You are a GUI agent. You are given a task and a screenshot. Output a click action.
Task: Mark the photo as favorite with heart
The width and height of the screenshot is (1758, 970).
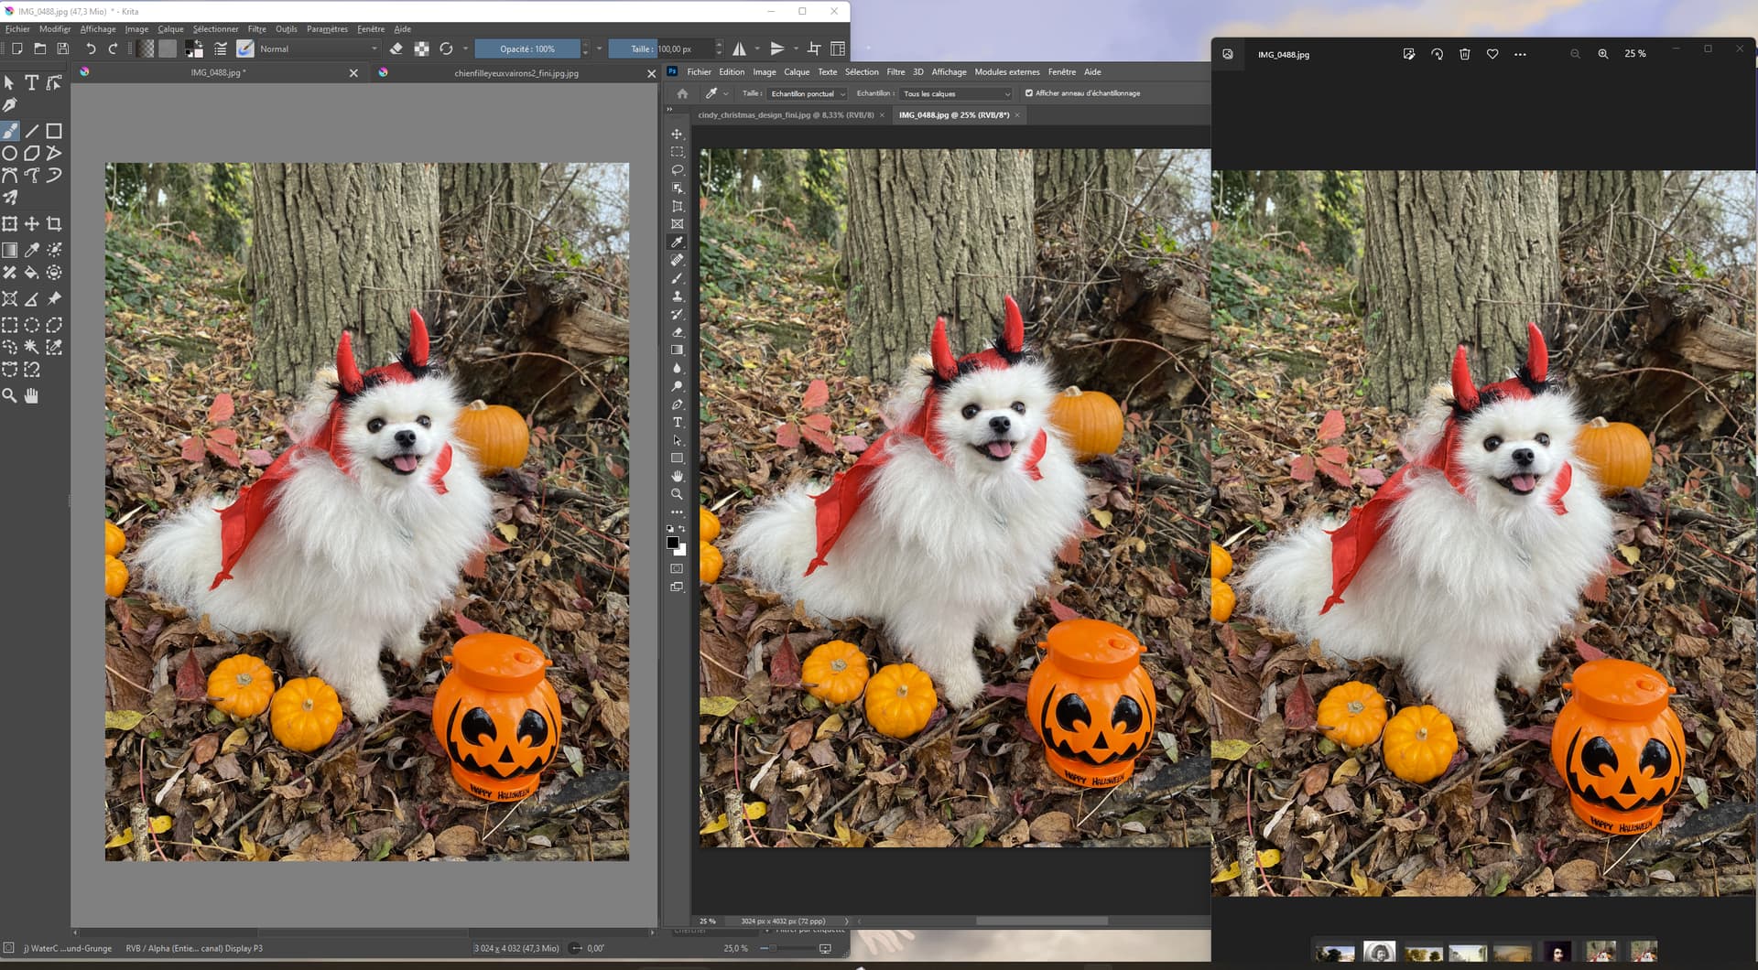[1492, 55]
